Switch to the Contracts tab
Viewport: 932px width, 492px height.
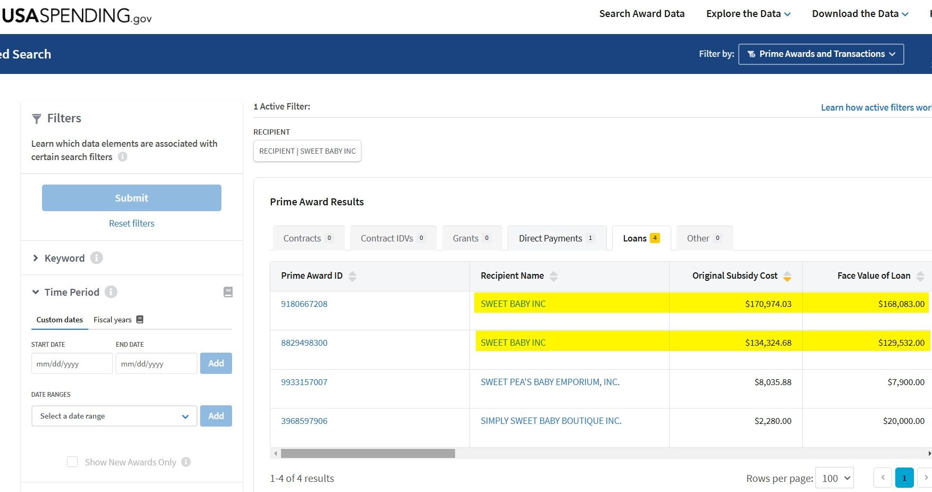click(x=309, y=238)
